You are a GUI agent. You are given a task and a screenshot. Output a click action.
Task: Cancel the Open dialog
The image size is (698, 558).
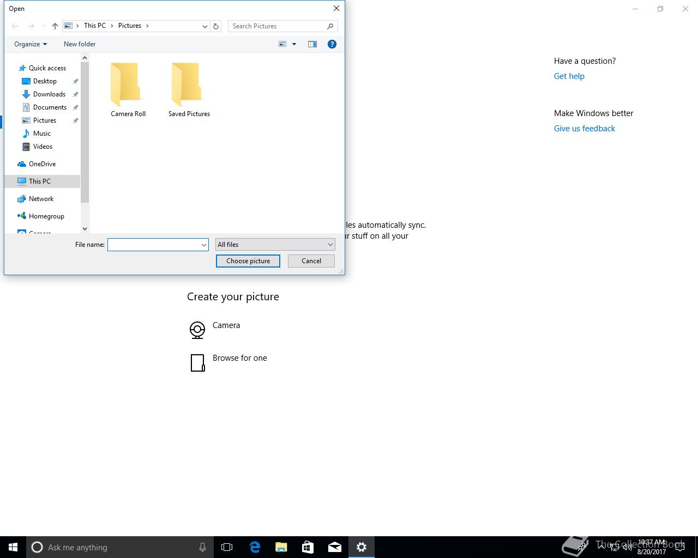(311, 261)
